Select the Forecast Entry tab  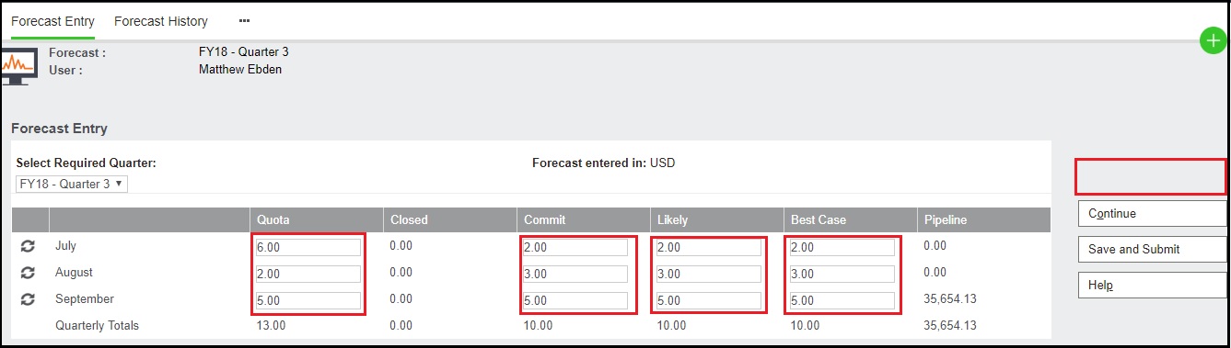click(52, 21)
